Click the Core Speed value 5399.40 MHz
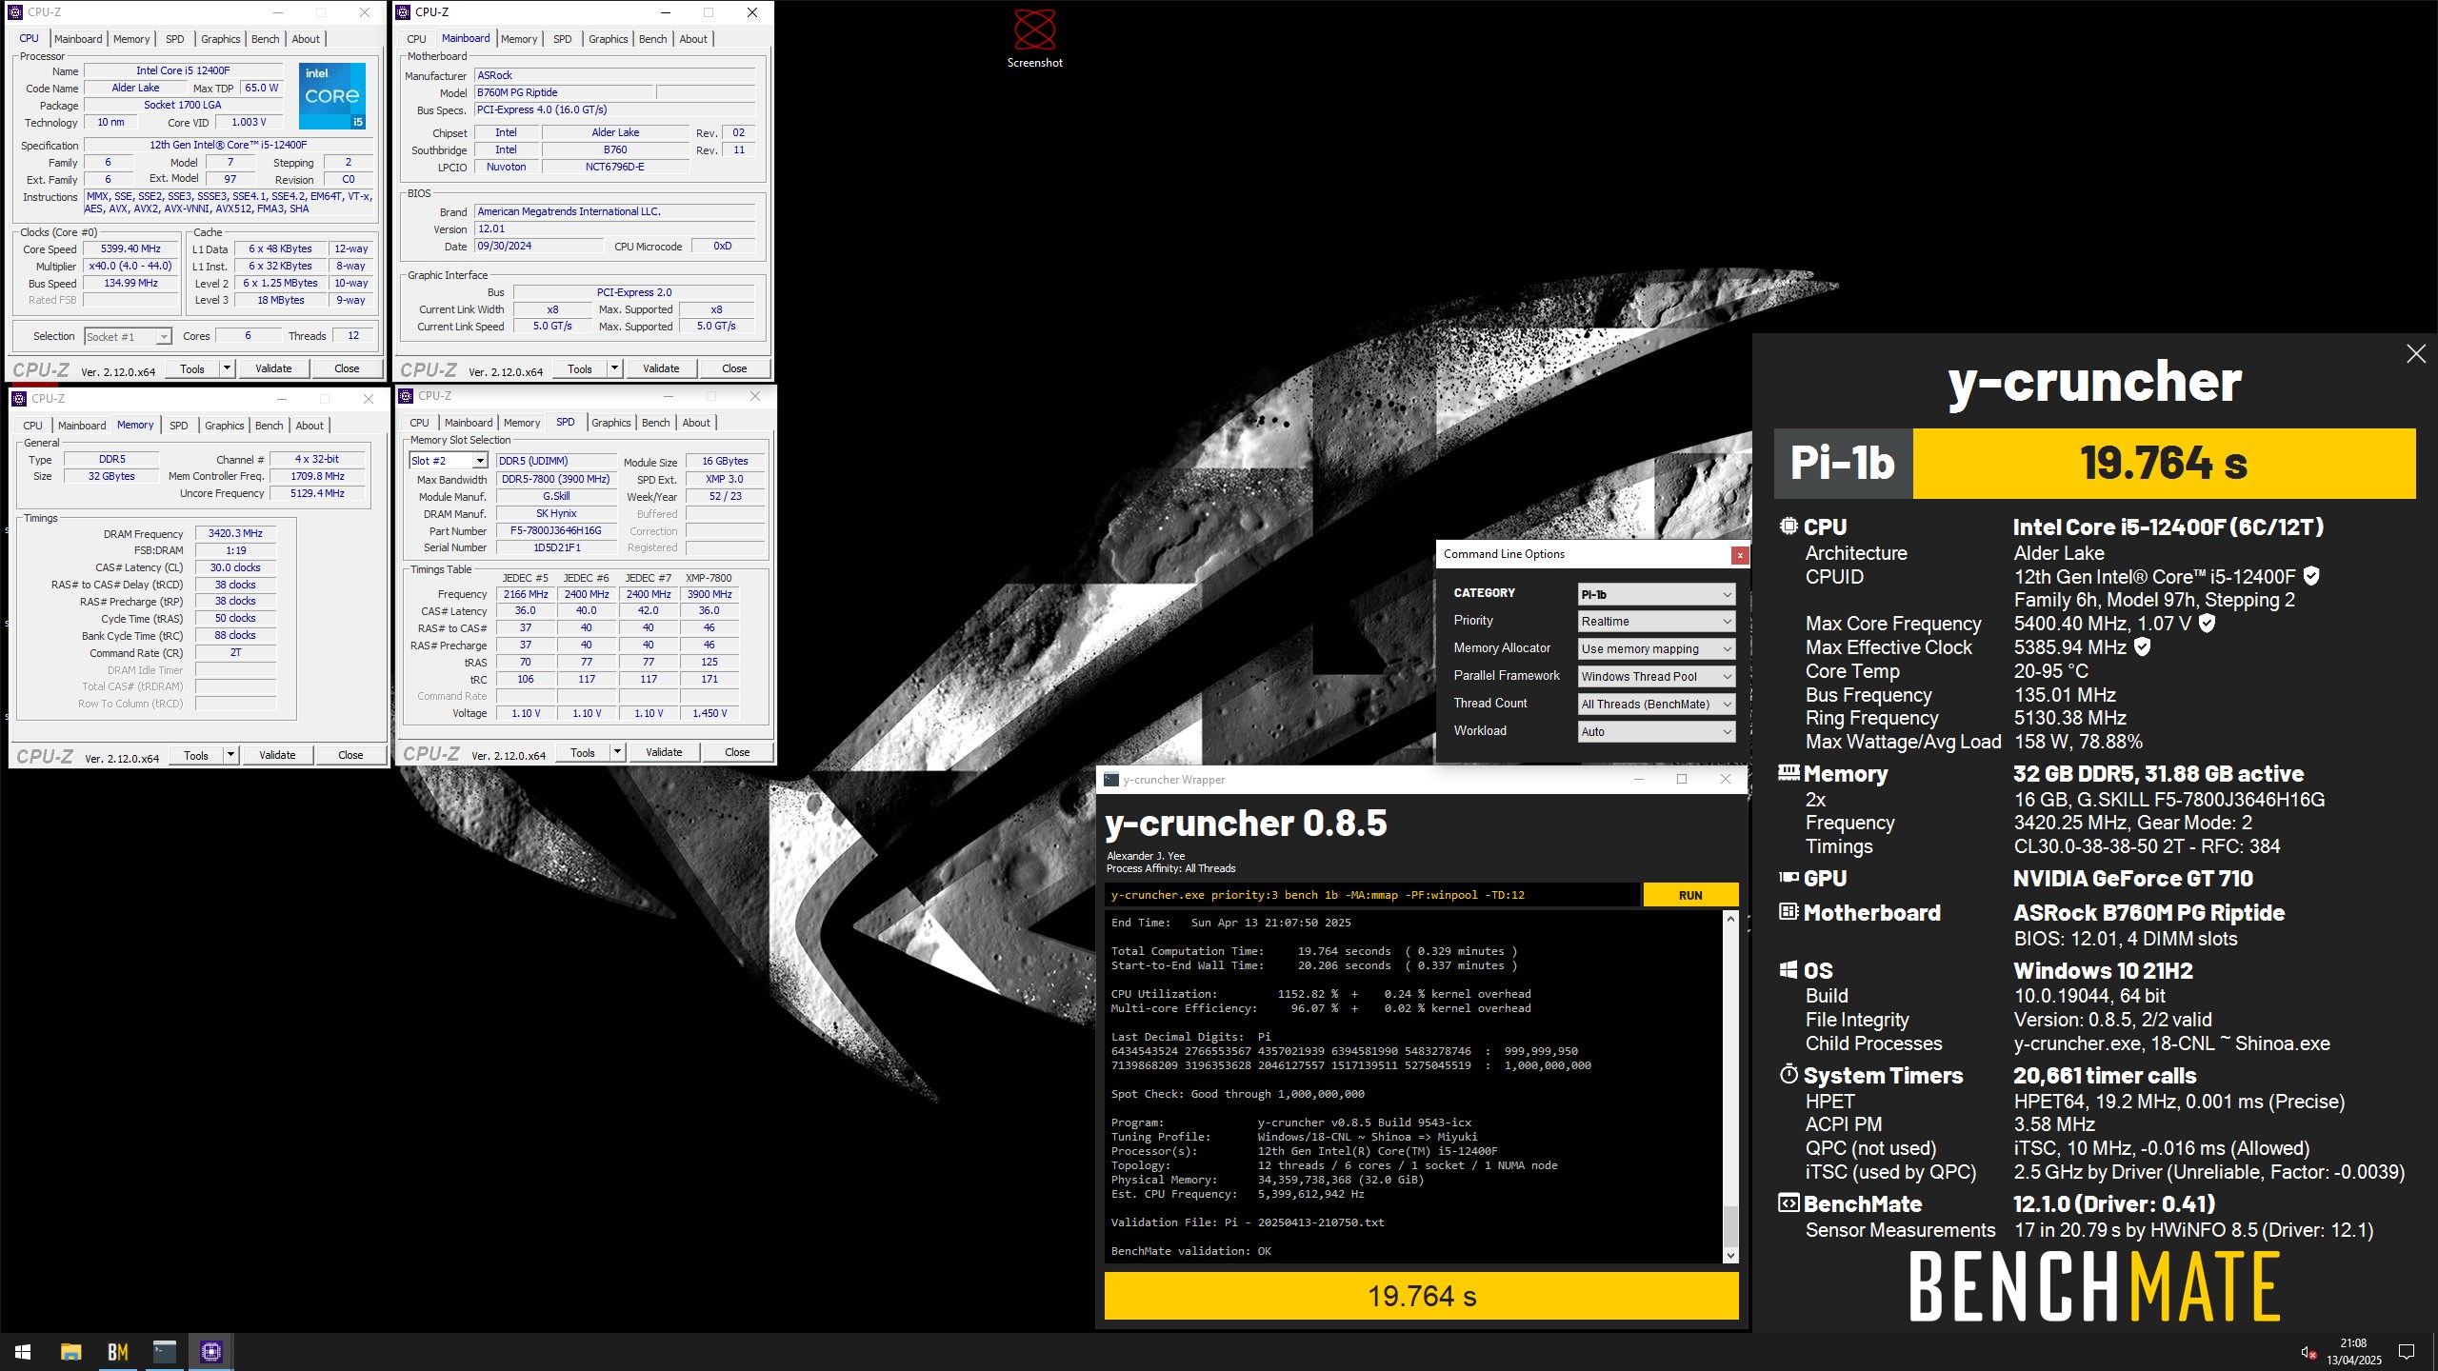Image resolution: width=2438 pixels, height=1371 pixels. [x=130, y=248]
